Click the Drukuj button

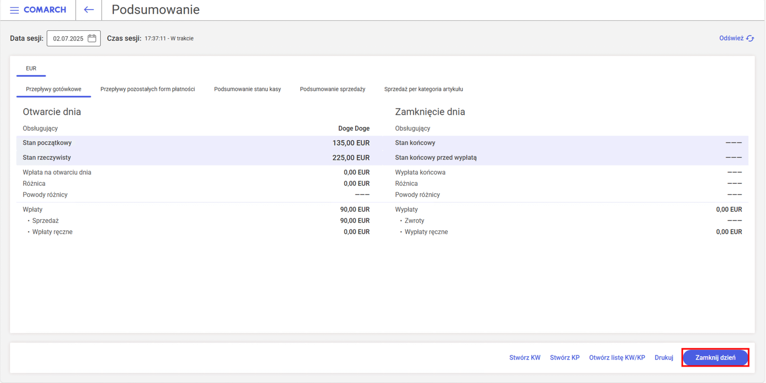tap(664, 358)
